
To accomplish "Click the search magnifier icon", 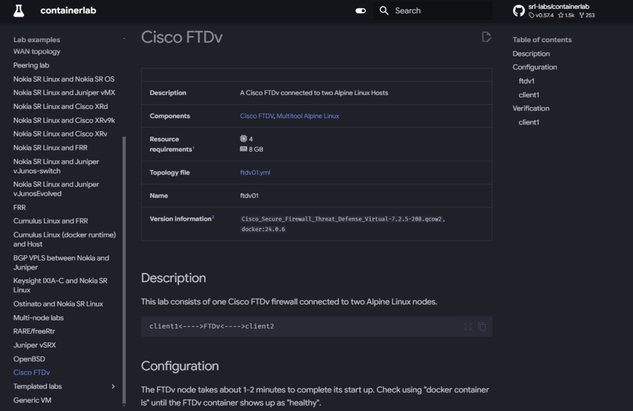I will [x=384, y=11].
